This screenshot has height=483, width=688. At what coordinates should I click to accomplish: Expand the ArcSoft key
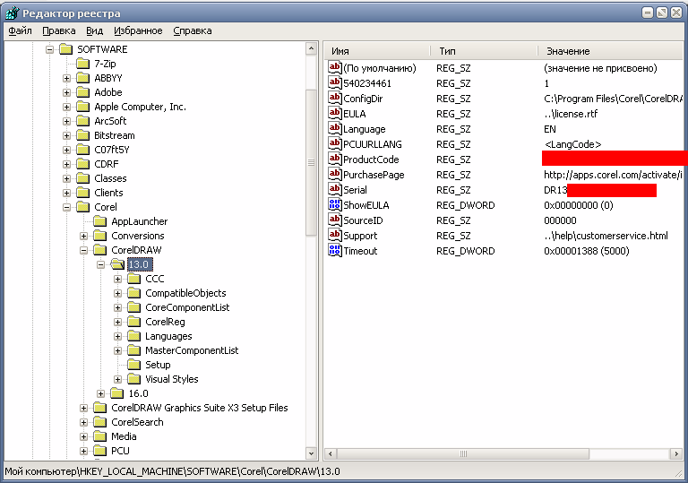click(x=66, y=122)
